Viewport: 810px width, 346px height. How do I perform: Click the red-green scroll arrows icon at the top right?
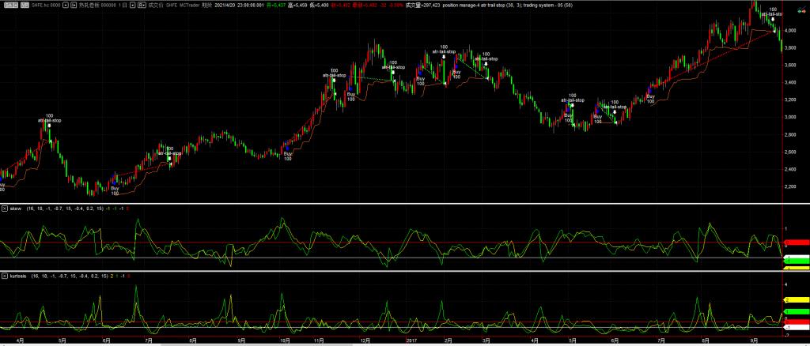tap(802, 11)
